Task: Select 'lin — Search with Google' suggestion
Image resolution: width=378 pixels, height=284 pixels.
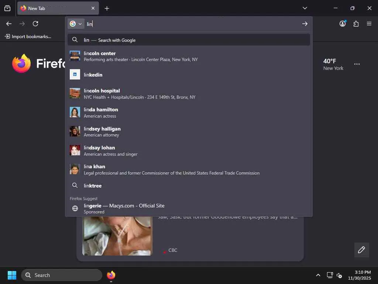Action: click(x=189, y=40)
